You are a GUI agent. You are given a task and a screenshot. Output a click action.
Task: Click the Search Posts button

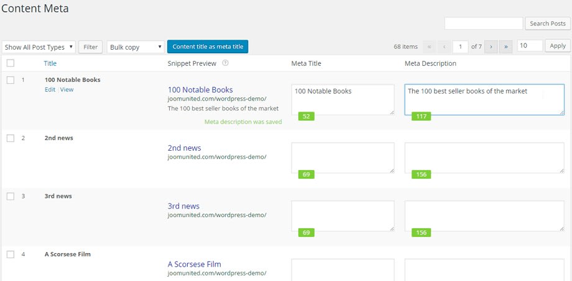click(548, 24)
